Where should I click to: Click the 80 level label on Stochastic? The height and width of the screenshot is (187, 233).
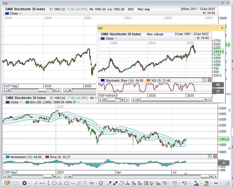[218, 85]
